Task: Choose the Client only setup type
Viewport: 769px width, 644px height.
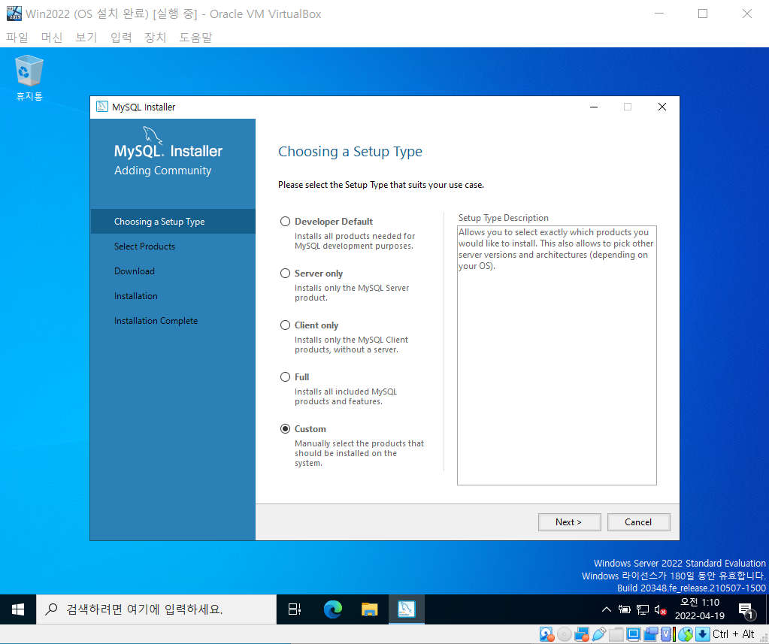Action: point(285,325)
